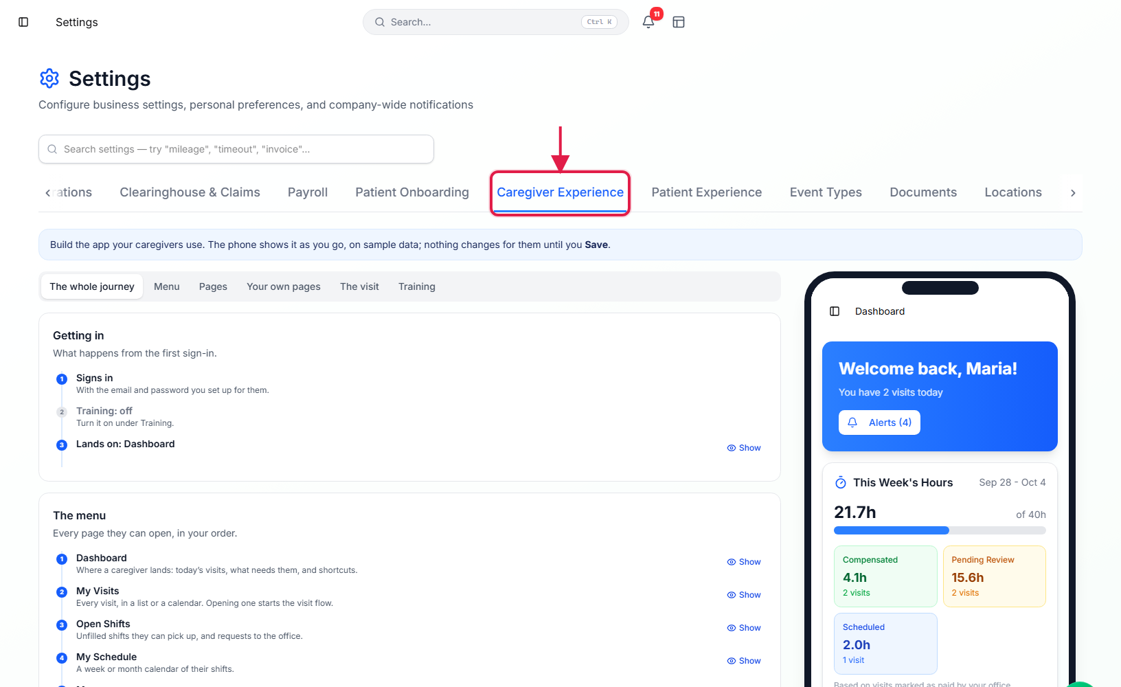Open the Locations settings tab
This screenshot has height=687, width=1121.
coord(1013,192)
